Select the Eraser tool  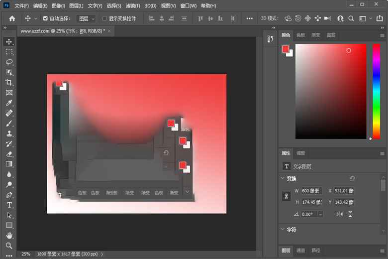point(9,154)
